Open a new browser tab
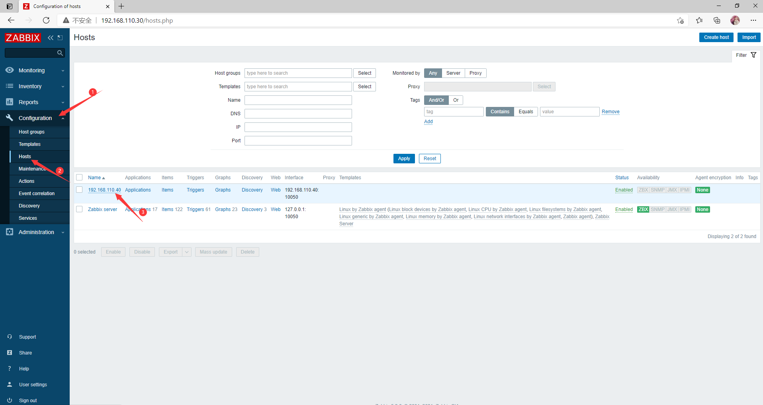 tap(121, 6)
